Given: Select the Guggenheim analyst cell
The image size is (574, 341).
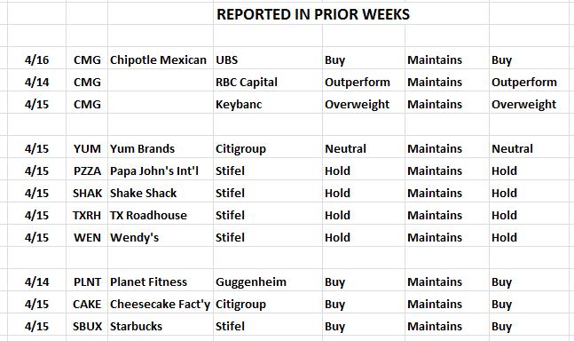Looking at the screenshot, I should 268,282.
